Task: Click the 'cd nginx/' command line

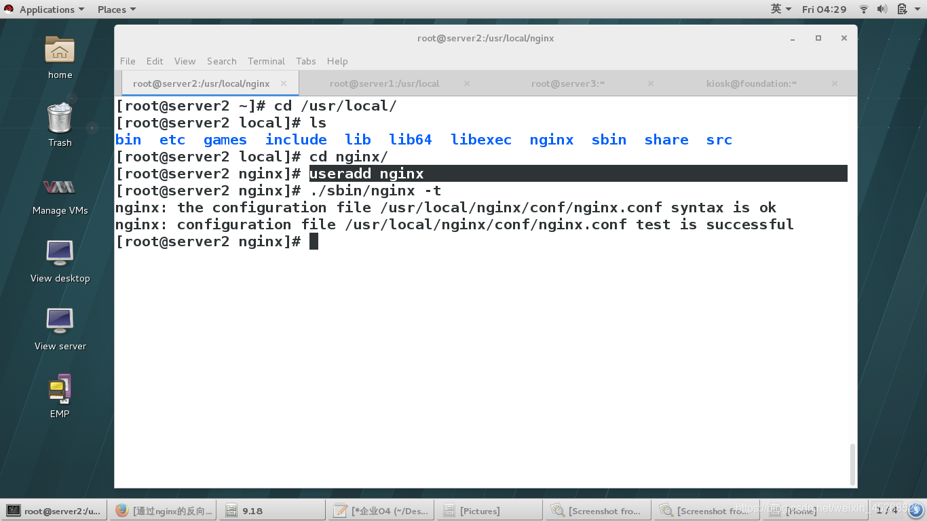Action: tap(252, 157)
